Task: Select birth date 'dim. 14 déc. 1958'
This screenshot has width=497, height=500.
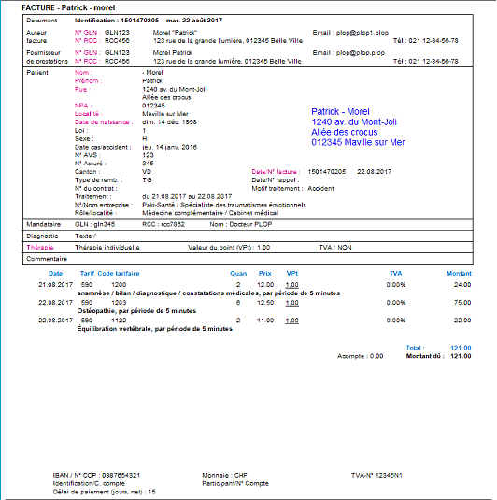Action: tap(169, 122)
